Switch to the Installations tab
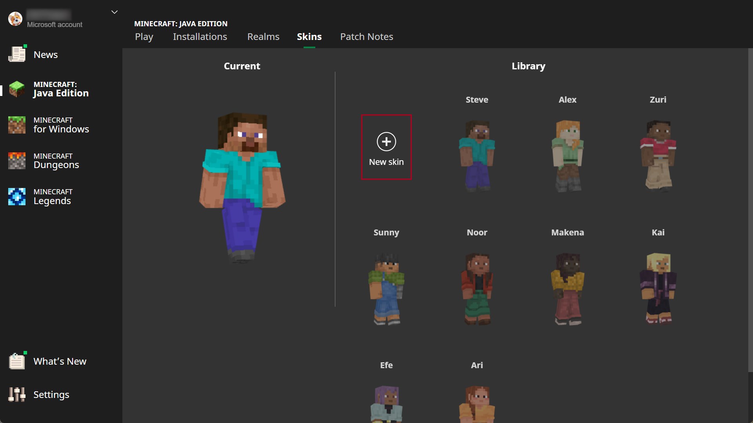This screenshot has height=423, width=753. 200,37
